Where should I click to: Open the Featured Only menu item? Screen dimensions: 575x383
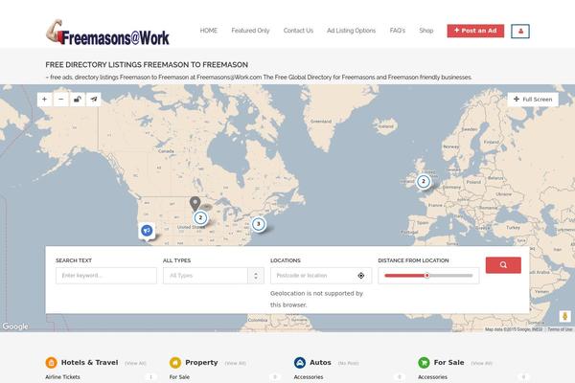(x=250, y=31)
